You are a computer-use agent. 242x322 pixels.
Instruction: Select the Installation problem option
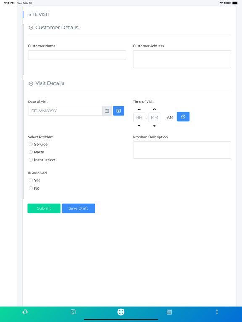pyautogui.click(x=31, y=160)
